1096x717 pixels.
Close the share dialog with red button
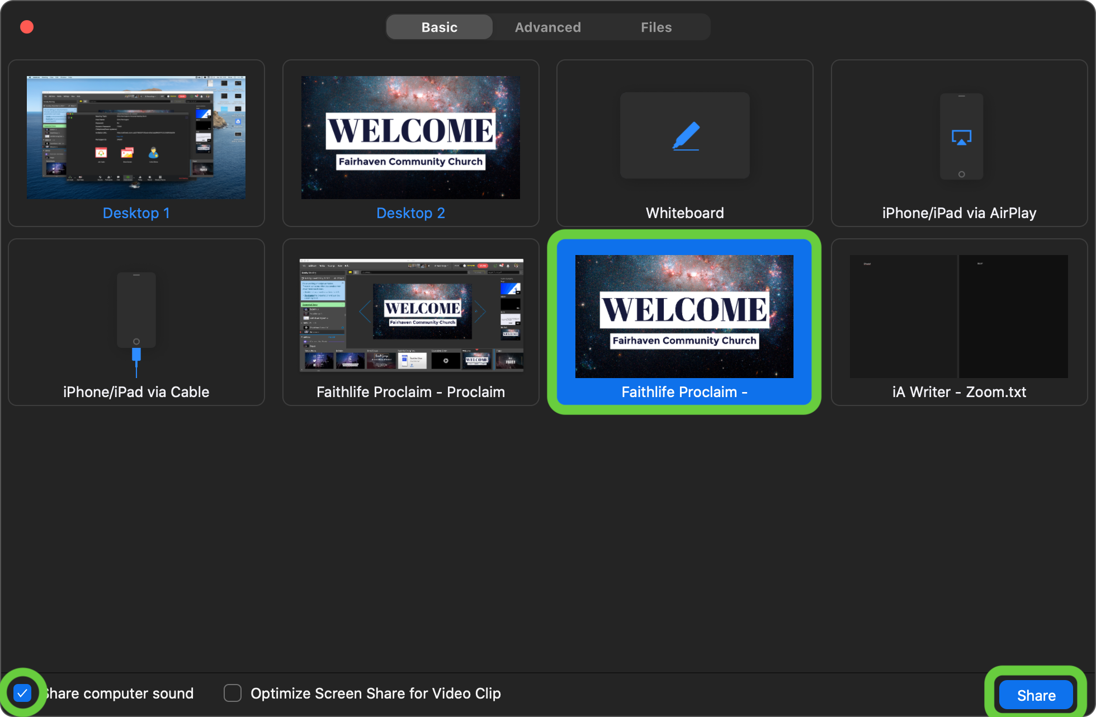pos(27,27)
